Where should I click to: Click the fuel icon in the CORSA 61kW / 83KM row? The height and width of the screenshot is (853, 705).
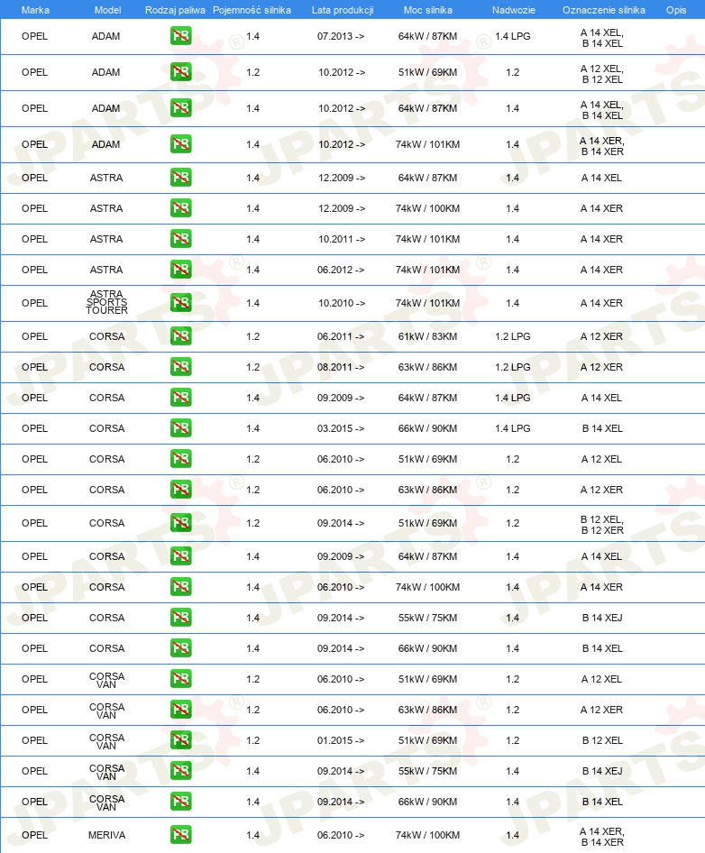[180, 336]
